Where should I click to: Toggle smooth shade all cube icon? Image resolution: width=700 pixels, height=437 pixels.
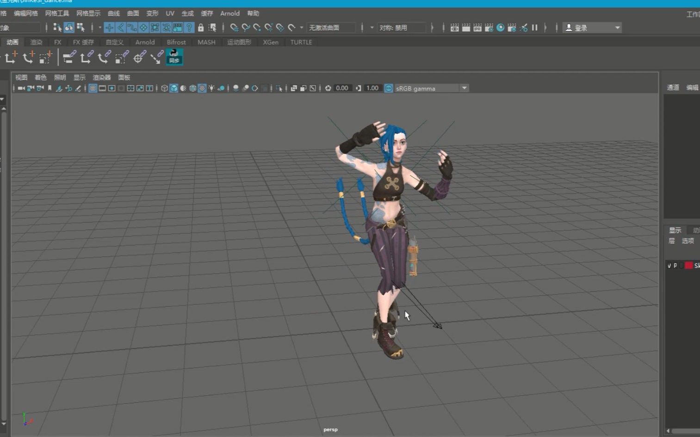pos(174,88)
